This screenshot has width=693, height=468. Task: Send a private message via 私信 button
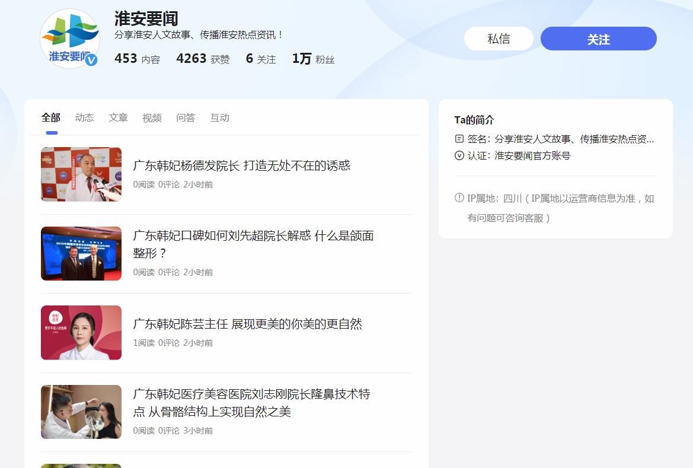(499, 39)
